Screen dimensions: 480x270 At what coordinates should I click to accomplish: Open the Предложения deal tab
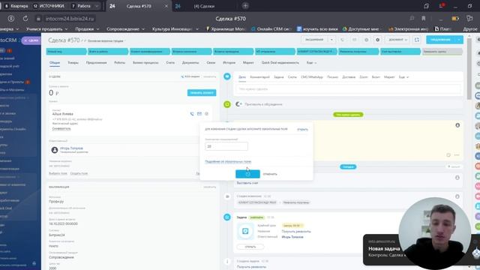pyautogui.click(x=96, y=62)
